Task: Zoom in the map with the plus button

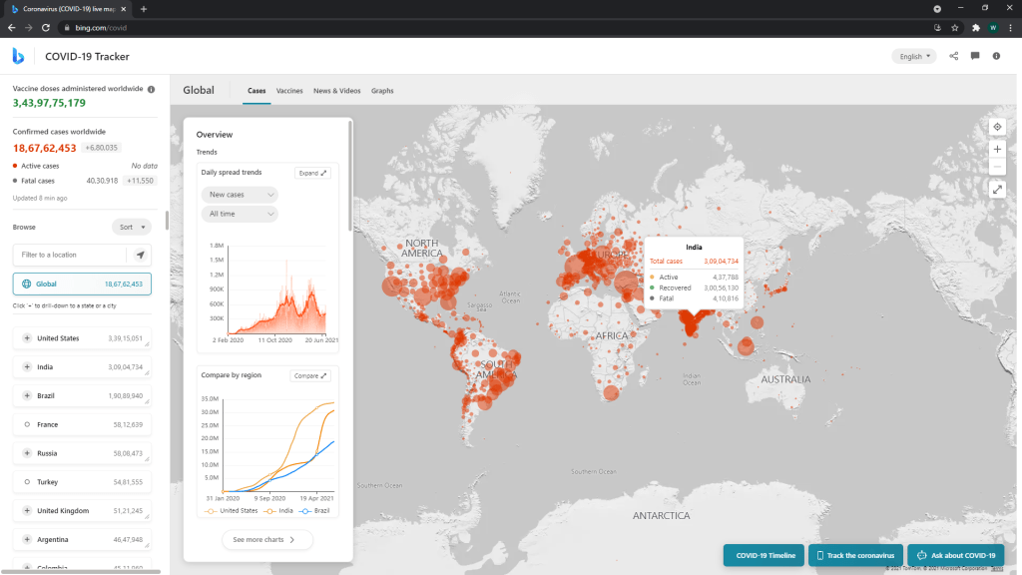Action: [997, 149]
